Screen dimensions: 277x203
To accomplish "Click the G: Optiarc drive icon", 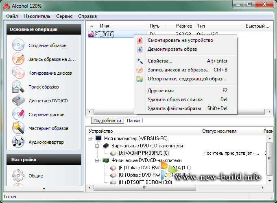I will tap(113, 175).
